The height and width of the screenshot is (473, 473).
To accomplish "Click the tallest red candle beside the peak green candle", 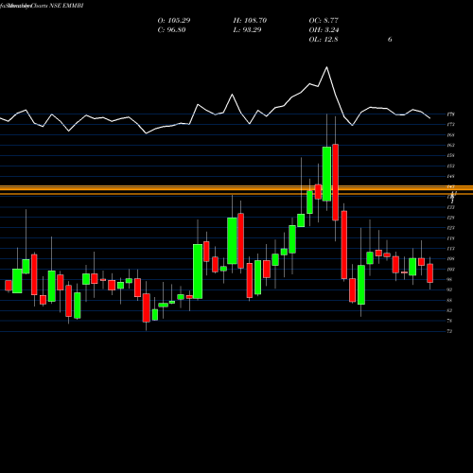I will point(335,183).
